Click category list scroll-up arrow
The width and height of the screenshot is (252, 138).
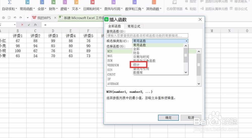[x=186, y=46]
